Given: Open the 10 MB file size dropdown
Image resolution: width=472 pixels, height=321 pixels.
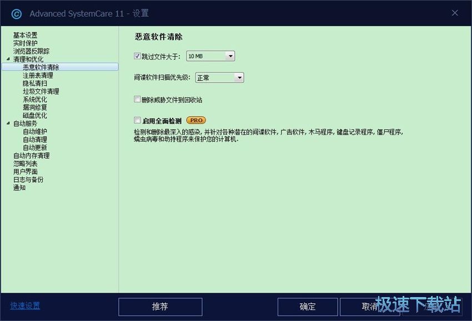Looking at the screenshot, I should click(x=210, y=56).
